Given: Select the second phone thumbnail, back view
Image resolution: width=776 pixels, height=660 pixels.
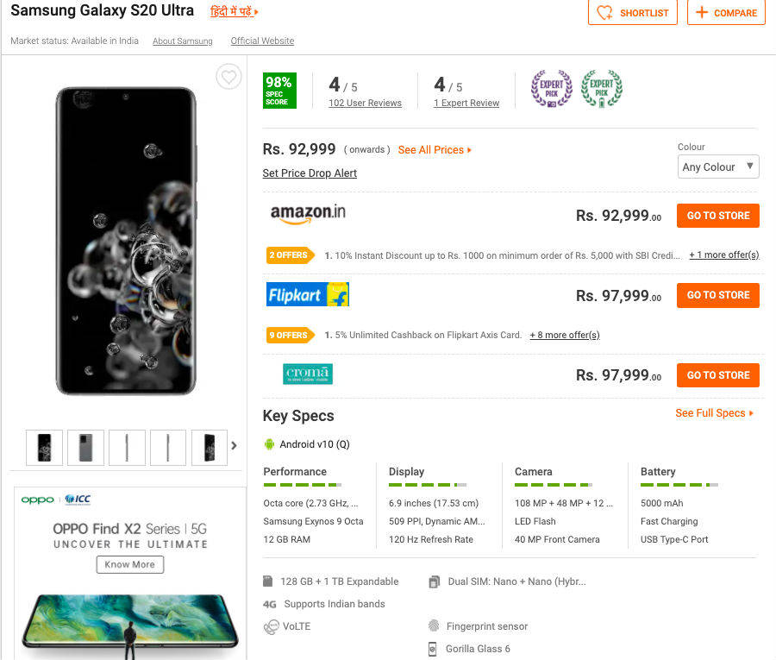Looking at the screenshot, I should coord(86,447).
